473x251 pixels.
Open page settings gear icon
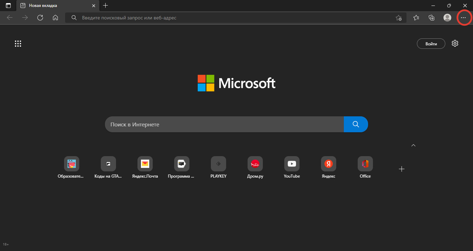coord(455,43)
